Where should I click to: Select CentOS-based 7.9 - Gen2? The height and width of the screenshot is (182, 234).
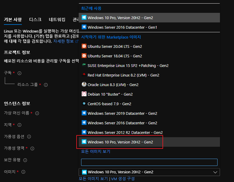(149, 104)
